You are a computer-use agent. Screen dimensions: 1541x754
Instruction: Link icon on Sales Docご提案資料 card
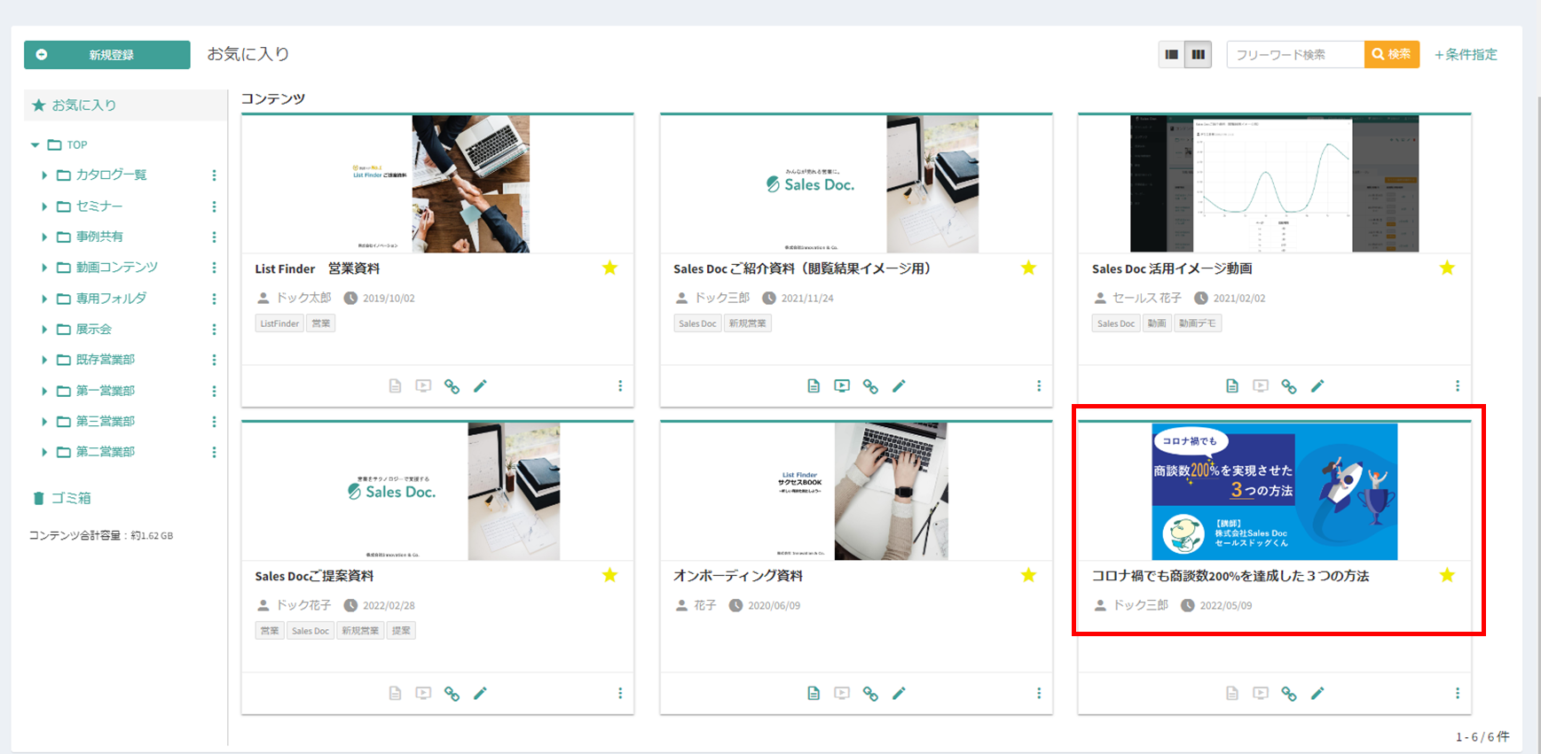coord(452,694)
